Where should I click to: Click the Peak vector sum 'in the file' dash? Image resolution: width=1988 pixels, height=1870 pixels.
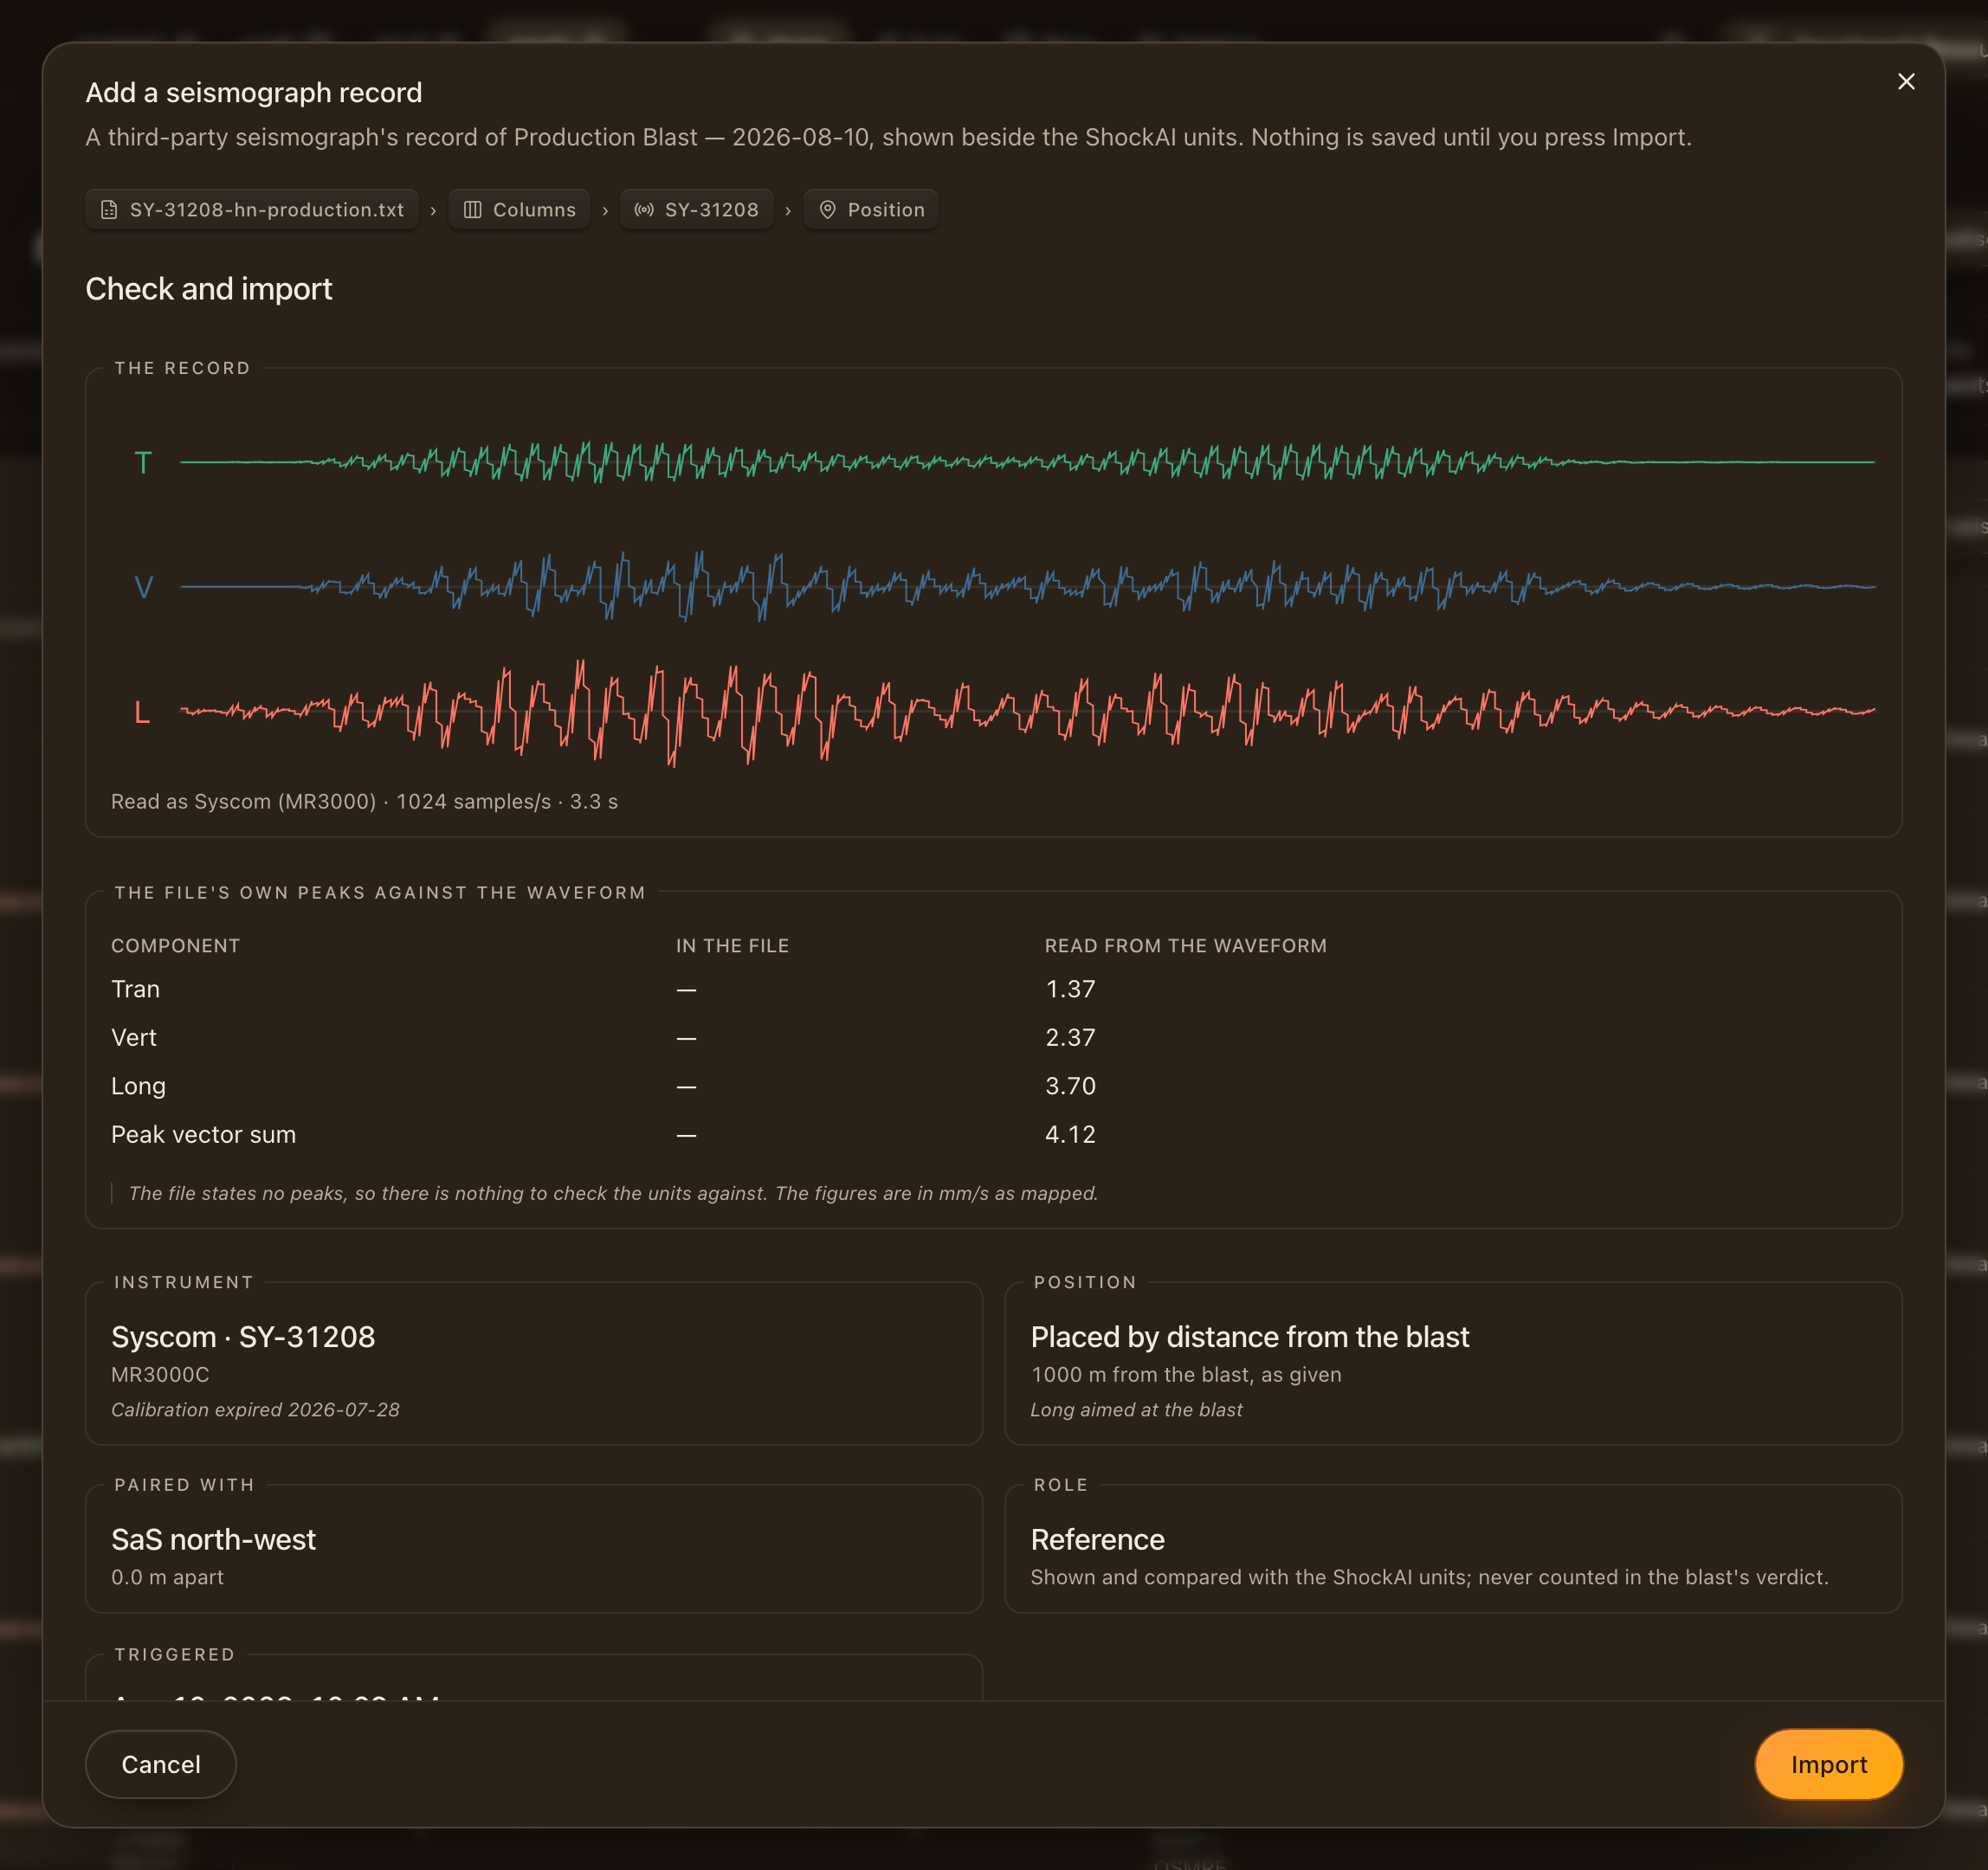[x=686, y=1135]
